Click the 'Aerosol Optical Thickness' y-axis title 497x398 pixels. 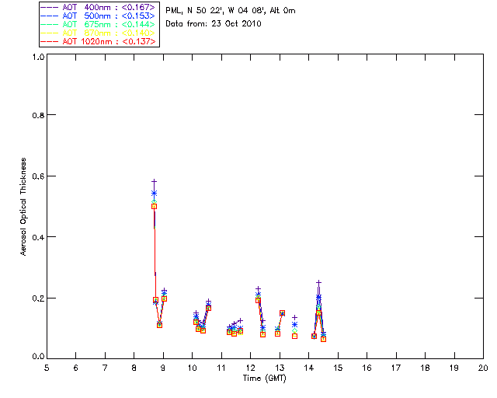(x=23, y=207)
